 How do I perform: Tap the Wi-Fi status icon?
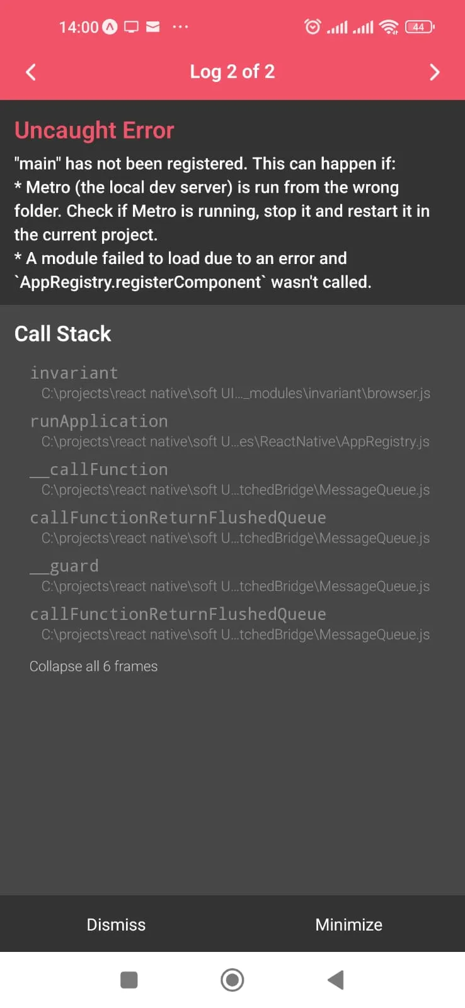(x=389, y=26)
